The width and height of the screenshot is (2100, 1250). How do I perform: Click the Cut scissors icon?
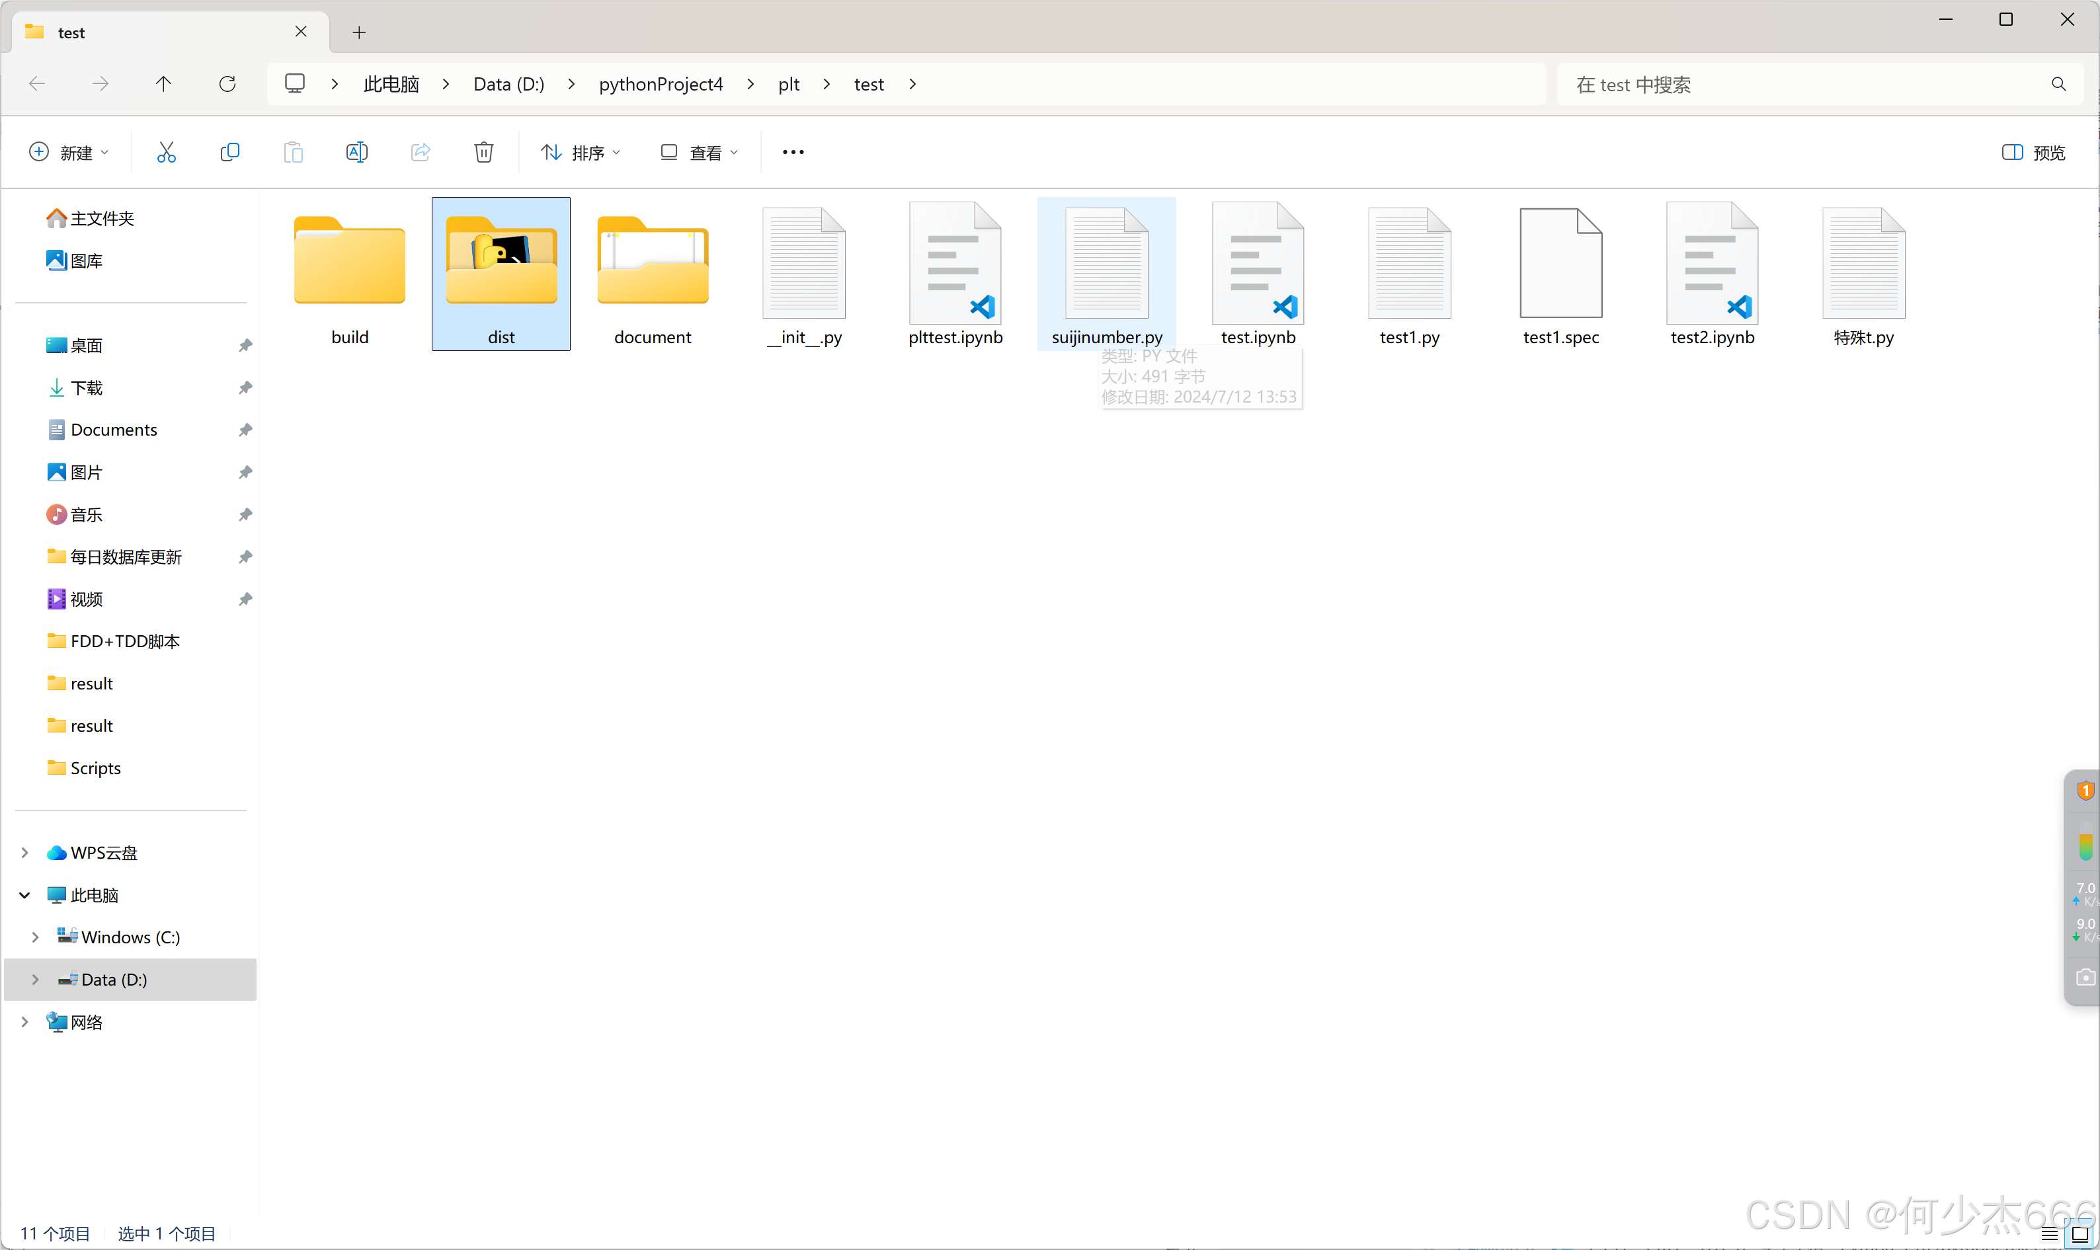coord(166,153)
